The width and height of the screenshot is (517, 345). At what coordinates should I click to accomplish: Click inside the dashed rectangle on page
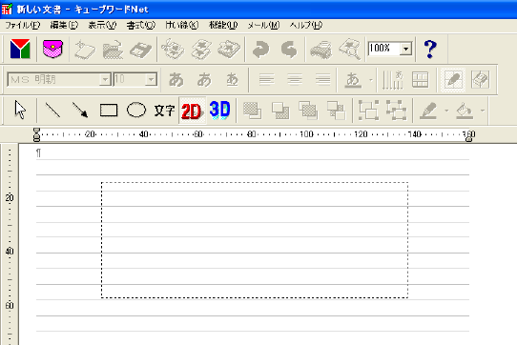pos(255,240)
